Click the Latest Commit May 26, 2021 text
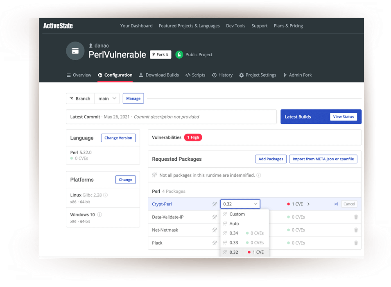Image resolution: width=391 pixels, height=287 pixels. [100, 117]
